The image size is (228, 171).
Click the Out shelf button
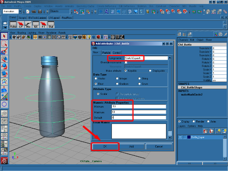pos(51,24)
